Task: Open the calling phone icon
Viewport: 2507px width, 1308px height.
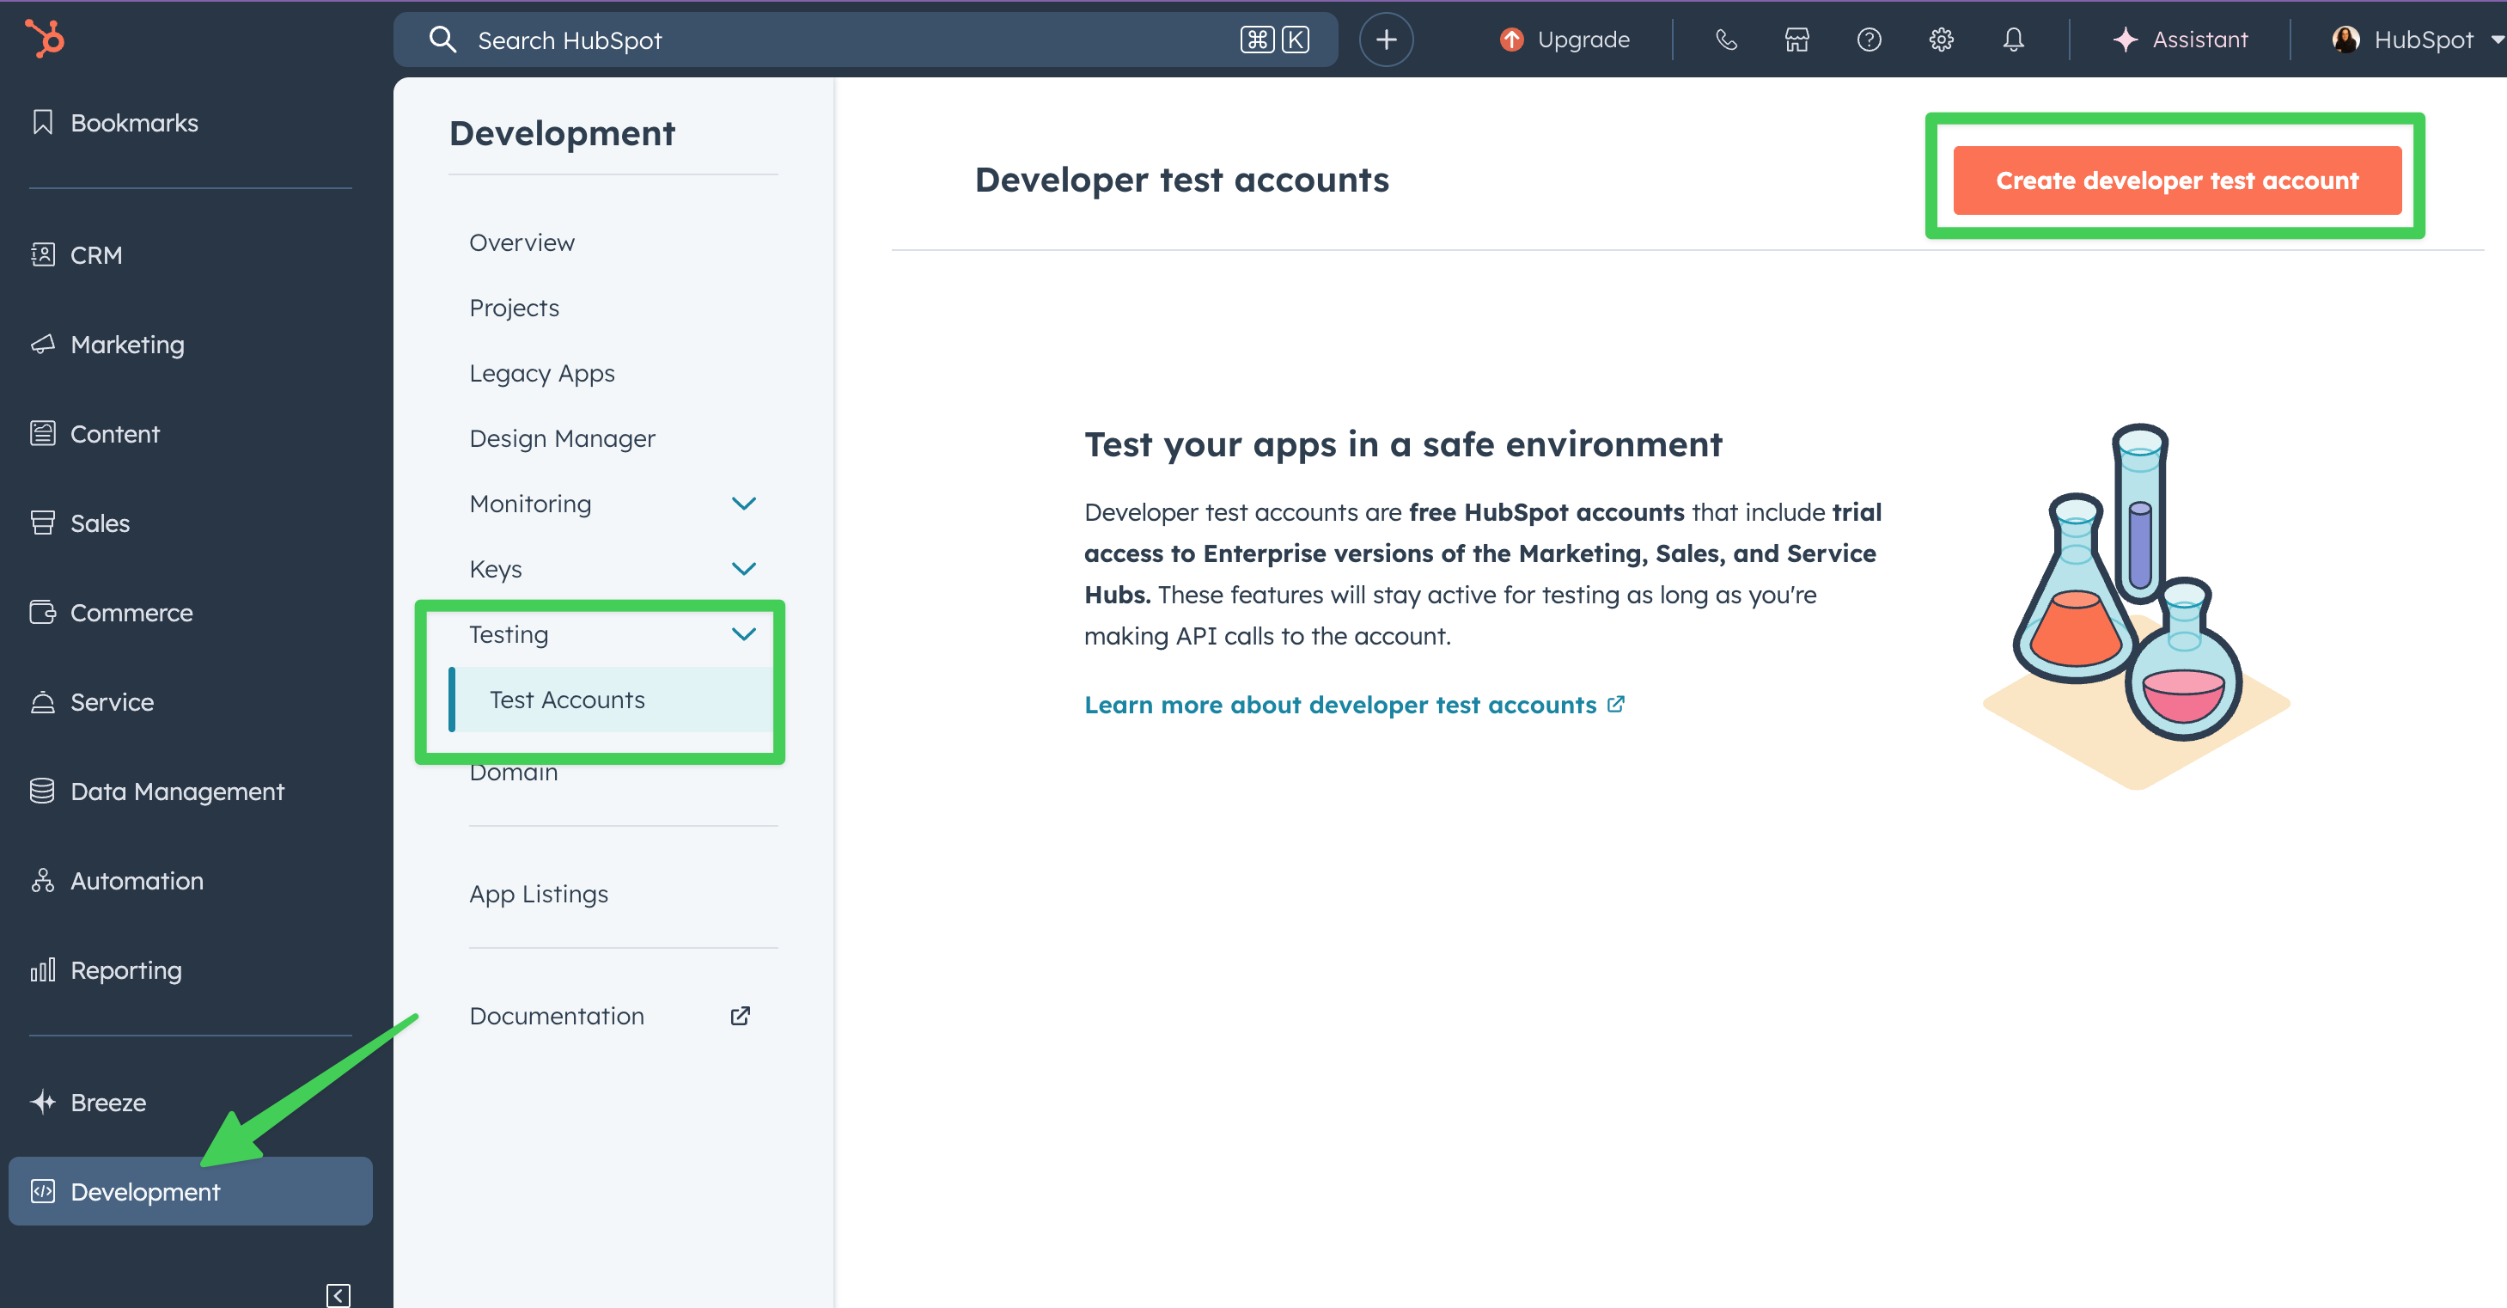Action: pos(1725,40)
